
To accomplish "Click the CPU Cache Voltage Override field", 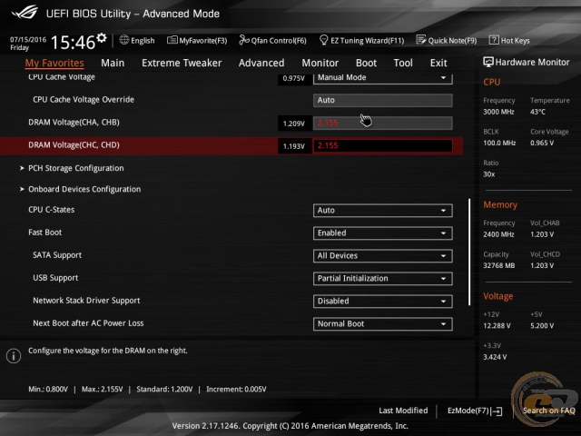I will click(x=383, y=101).
